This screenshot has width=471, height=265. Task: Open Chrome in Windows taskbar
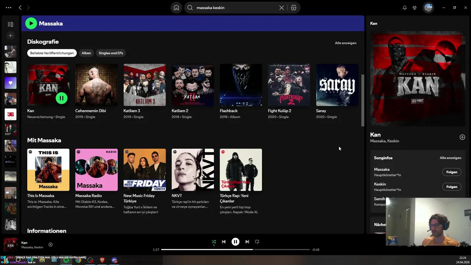click(78, 260)
